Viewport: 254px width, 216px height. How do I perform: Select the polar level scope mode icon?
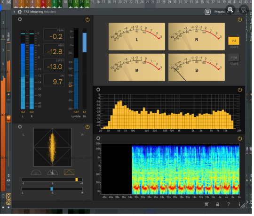point(53,172)
